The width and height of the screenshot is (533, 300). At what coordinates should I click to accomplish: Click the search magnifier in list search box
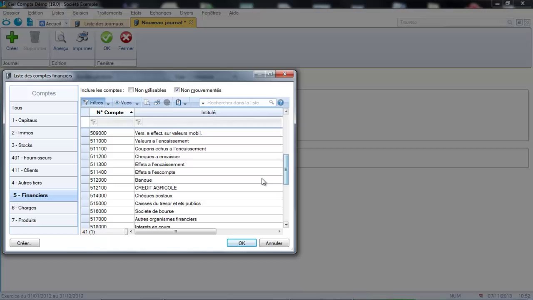pyautogui.click(x=271, y=102)
